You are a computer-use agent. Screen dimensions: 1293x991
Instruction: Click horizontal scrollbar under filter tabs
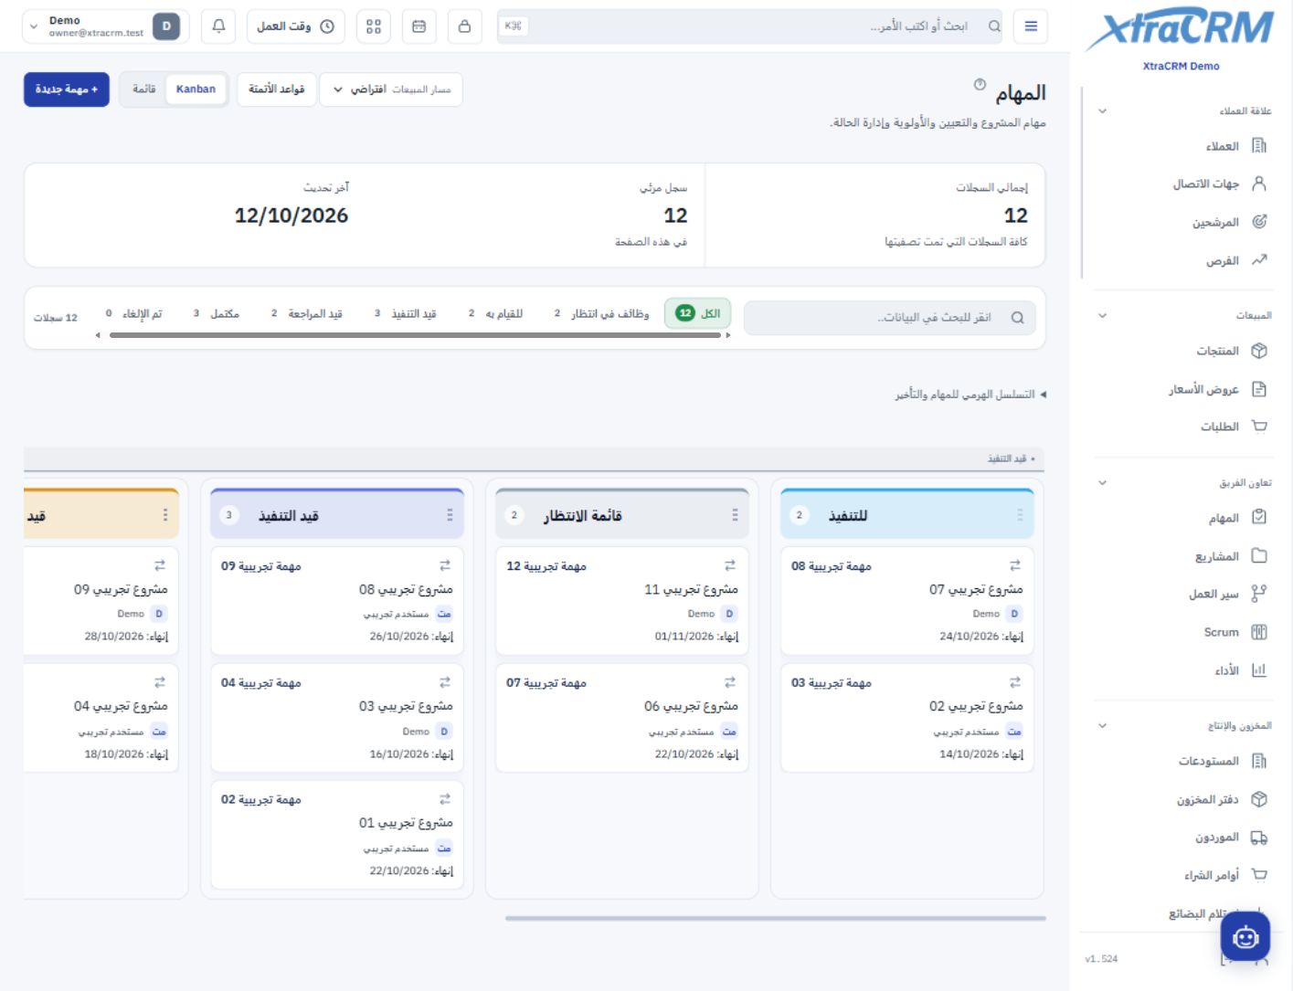(x=415, y=335)
